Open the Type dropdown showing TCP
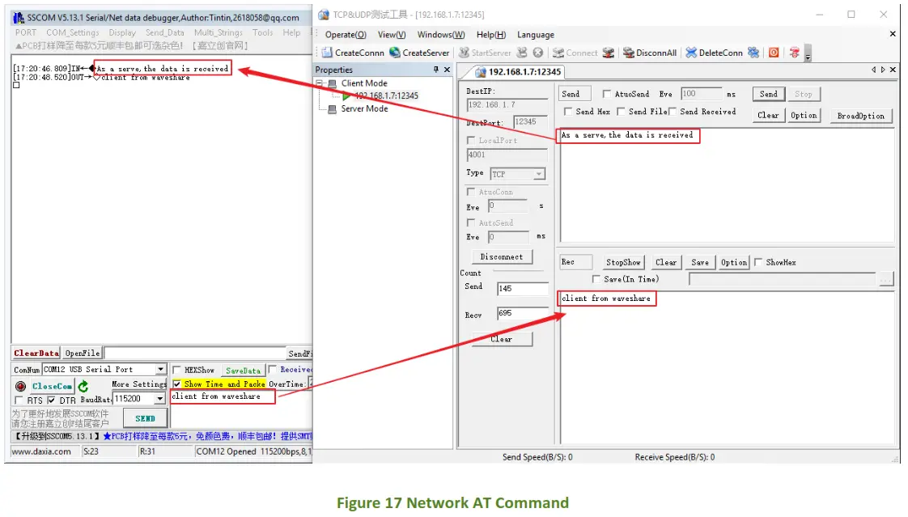Viewport: 908px width, 517px height. [516, 173]
